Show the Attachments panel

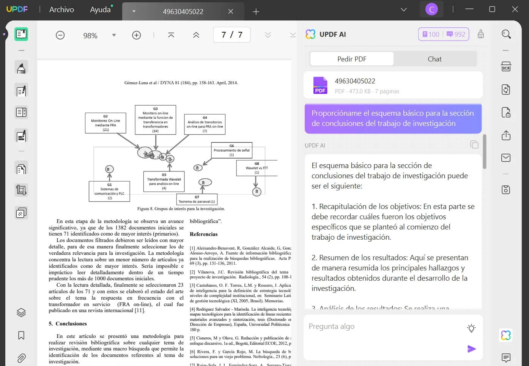pos(21,358)
